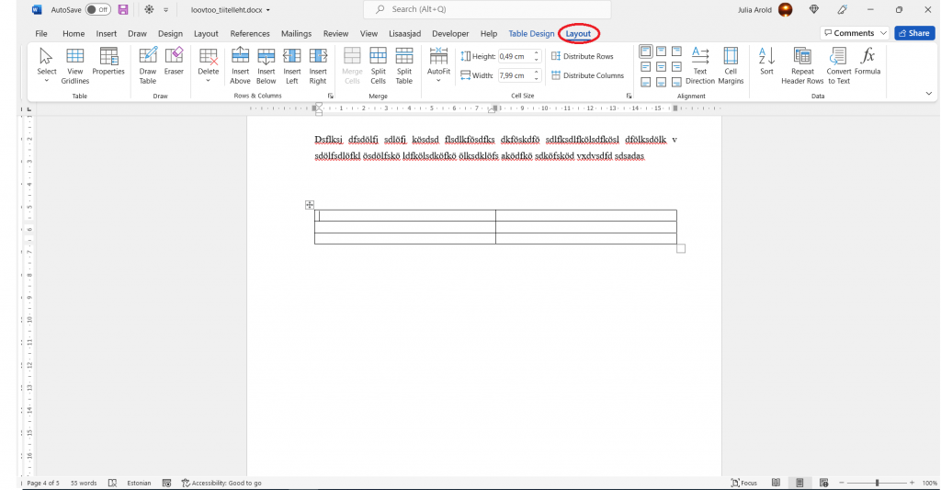Click Distribute Rows
Screen dimensions: 941x490
click(x=582, y=56)
